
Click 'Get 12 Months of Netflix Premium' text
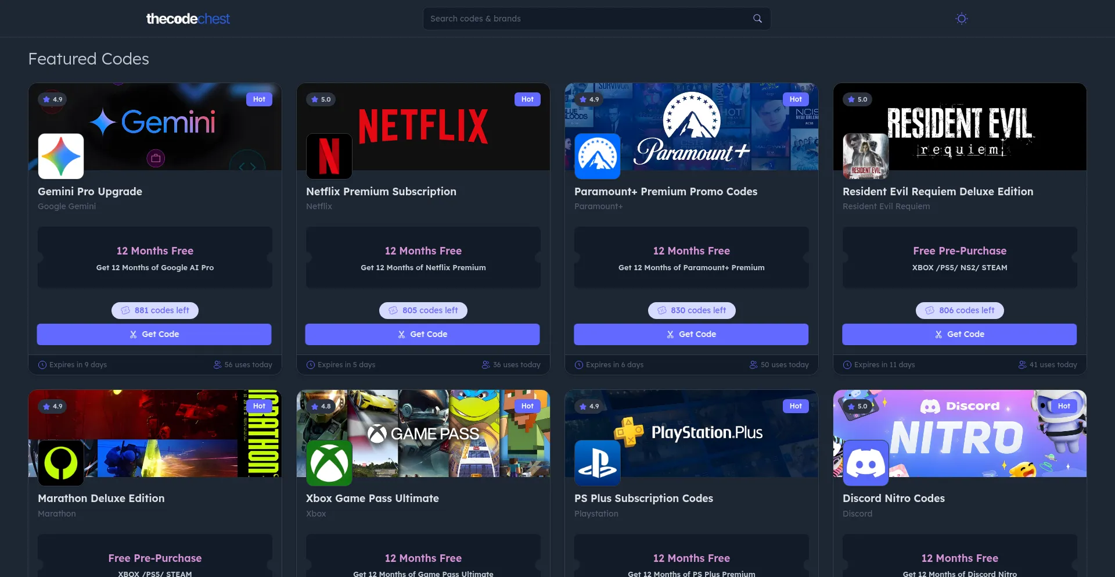point(423,268)
